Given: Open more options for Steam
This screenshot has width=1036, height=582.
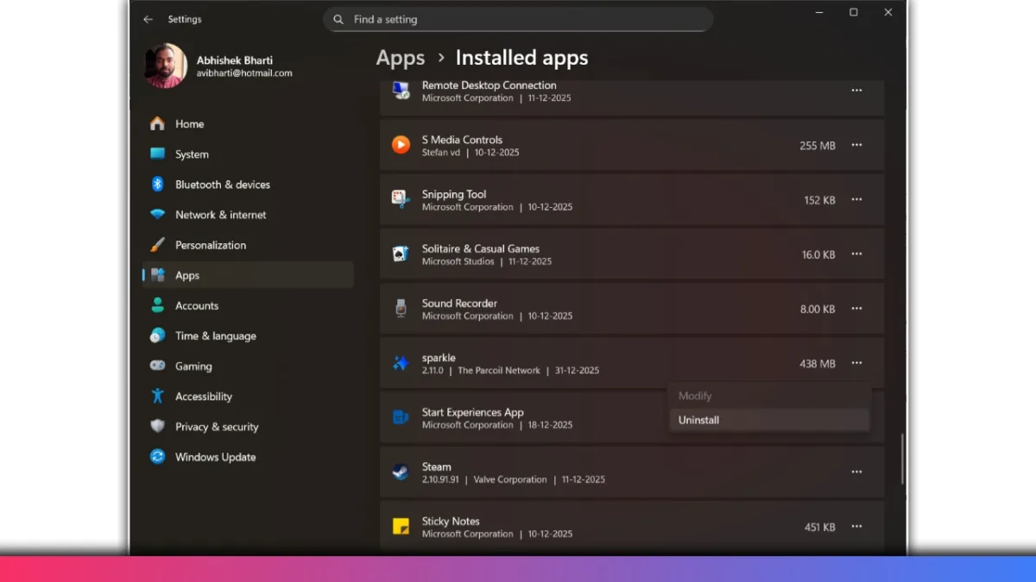Looking at the screenshot, I should click(x=856, y=472).
